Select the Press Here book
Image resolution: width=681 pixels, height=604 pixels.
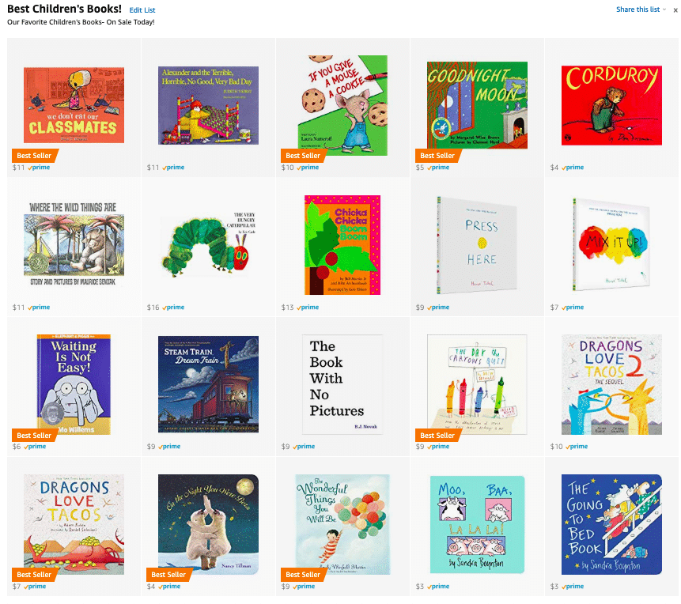coord(477,245)
